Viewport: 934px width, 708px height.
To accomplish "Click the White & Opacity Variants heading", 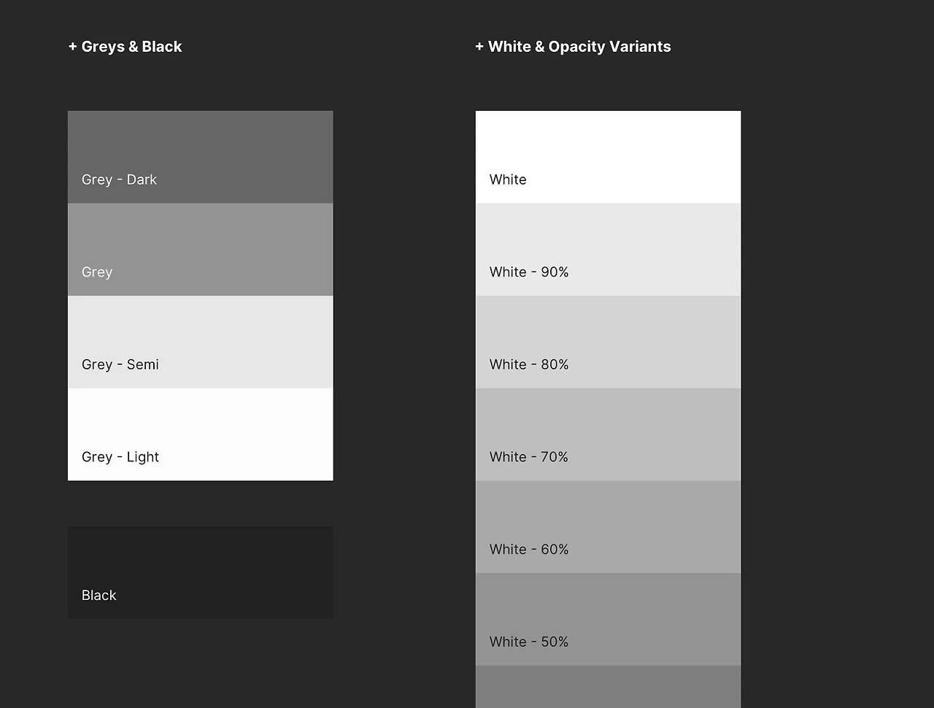I will pyautogui.click(x=573, y=47).
